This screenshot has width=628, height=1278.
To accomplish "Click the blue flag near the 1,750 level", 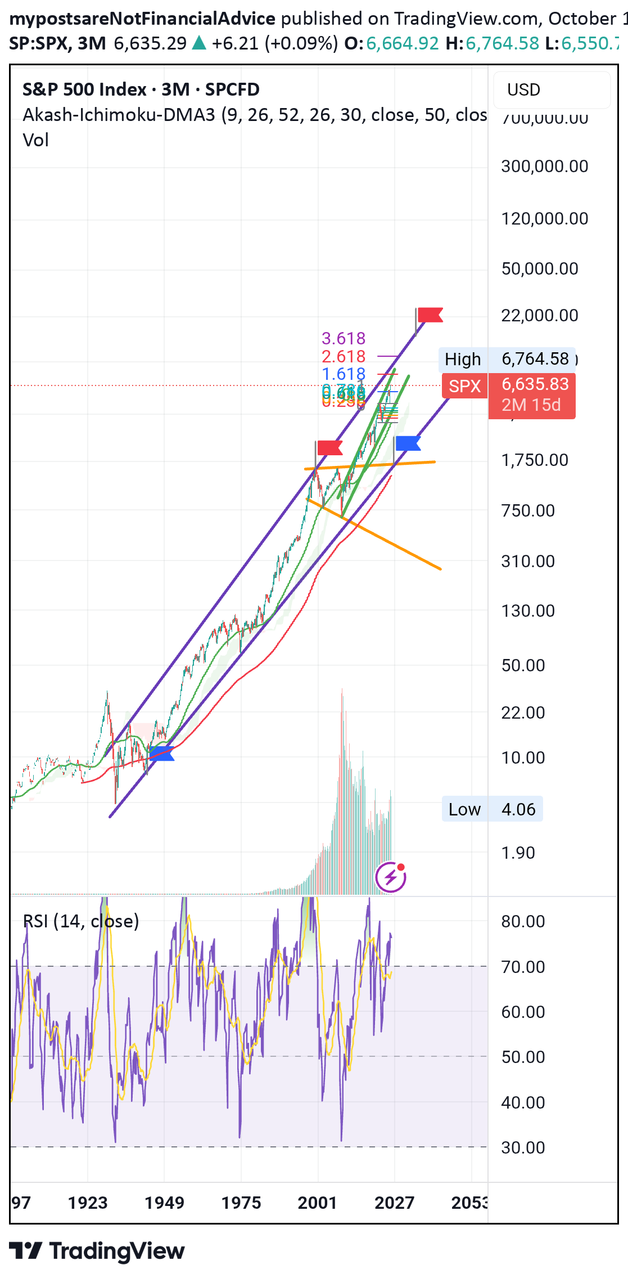I will click(x=408, y=443).
